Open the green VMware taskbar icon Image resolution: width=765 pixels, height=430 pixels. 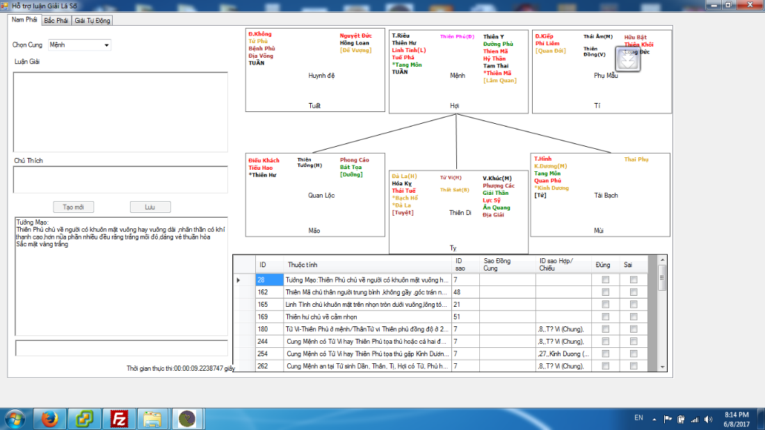point(84,418)
